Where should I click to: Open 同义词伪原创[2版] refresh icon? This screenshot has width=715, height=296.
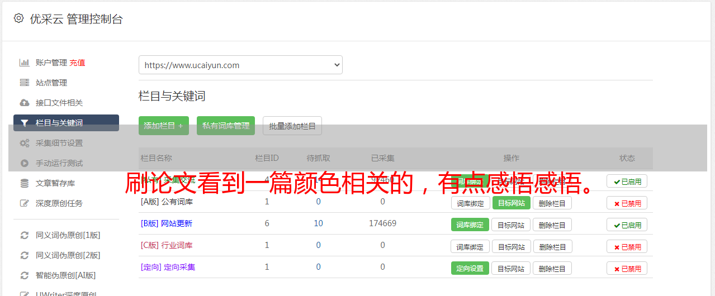pyautogui.click(x=25, y=255)
